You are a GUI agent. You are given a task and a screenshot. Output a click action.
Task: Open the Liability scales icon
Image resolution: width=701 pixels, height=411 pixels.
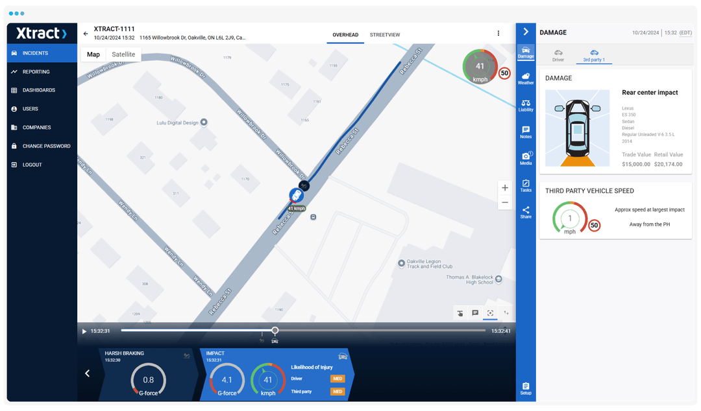(x=526, y=106)
